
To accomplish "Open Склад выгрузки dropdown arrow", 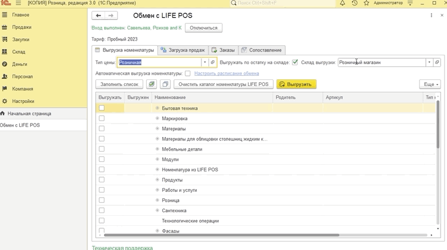I will pyautogui.click(x=429, y=62).
